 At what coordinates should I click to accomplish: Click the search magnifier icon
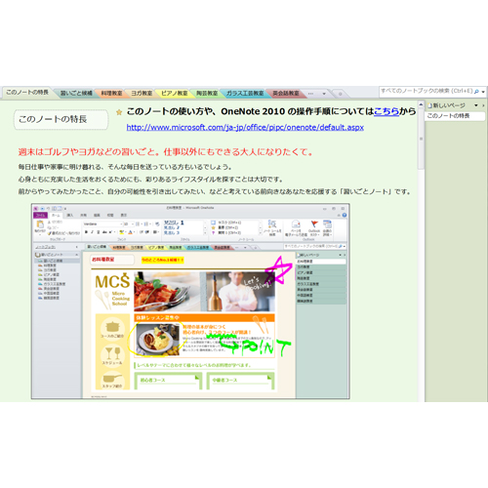pyautogui.click(x=476, y=92)
